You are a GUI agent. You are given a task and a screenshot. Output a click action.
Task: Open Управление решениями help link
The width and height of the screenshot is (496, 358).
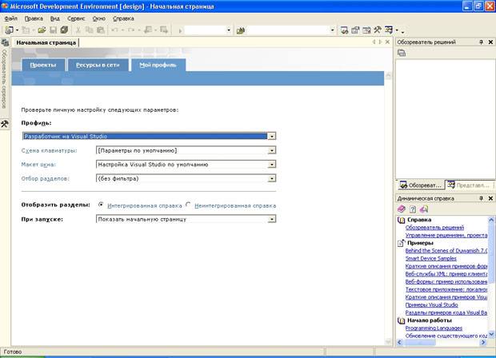446,235
